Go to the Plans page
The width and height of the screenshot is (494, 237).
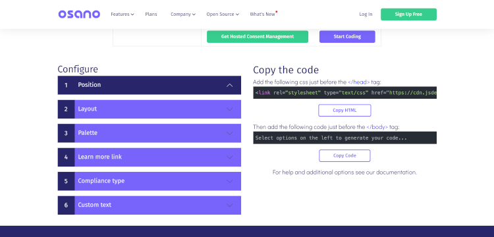click(151, 14)
